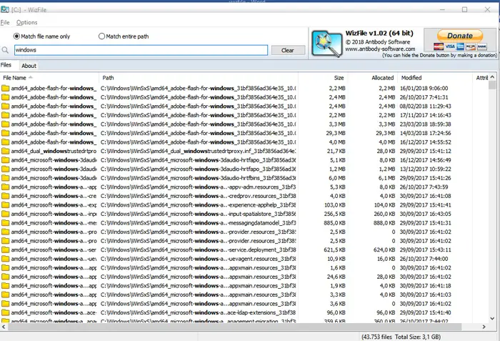
Task: Open the Options menu
Action: (x=27, y=22)
